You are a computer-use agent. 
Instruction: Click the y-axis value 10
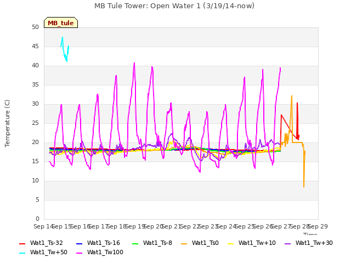click(x=35, y=181)
